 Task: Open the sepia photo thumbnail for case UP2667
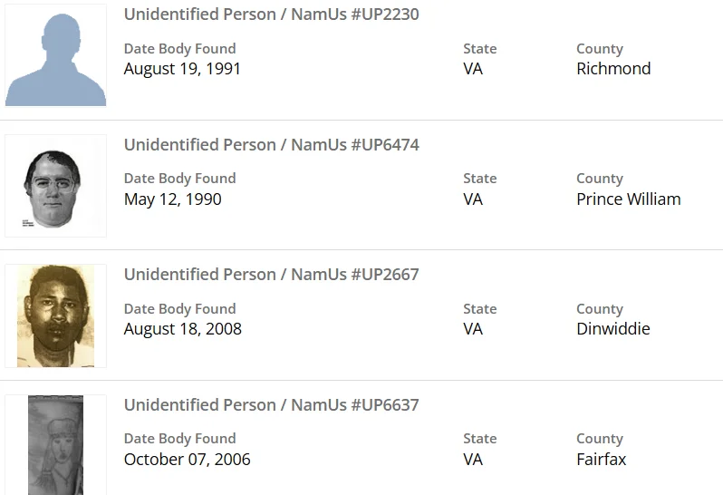tap(55, 315)
